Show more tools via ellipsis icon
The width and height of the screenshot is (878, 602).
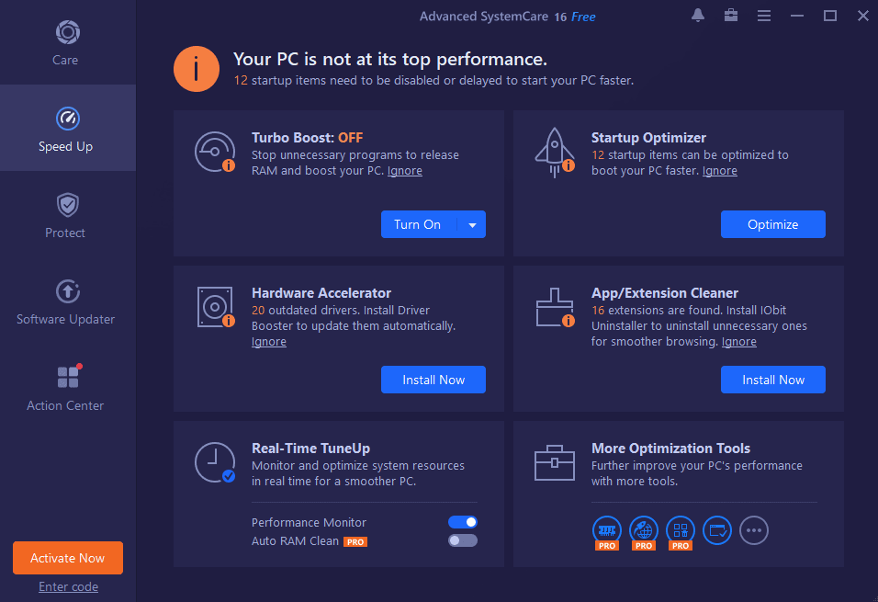(754, 530)
